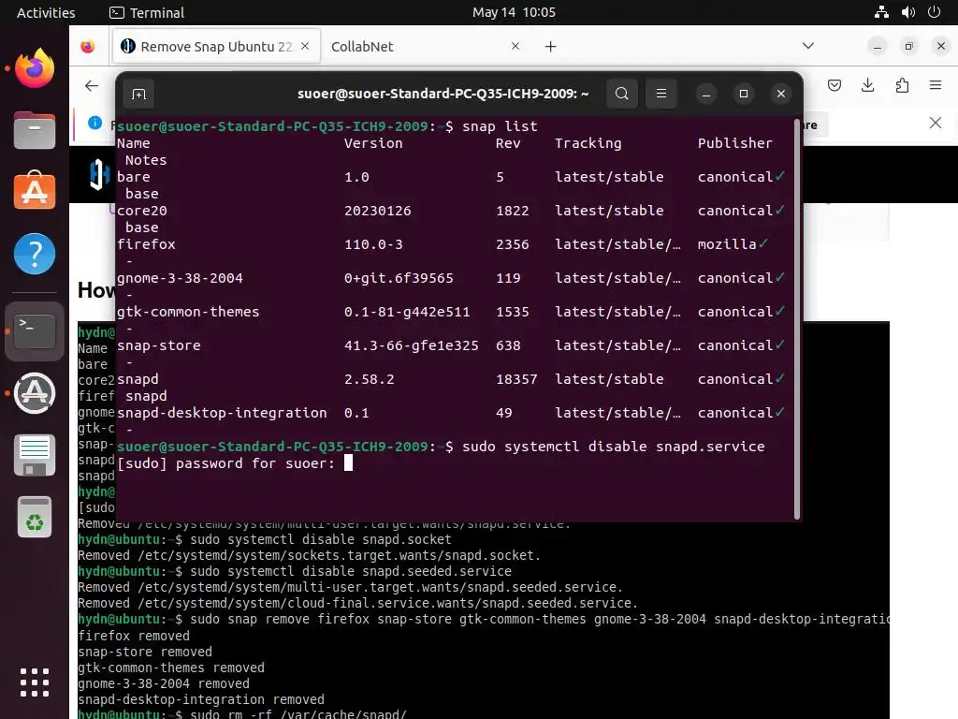Click the Firefox View icon

click(88, 47)
